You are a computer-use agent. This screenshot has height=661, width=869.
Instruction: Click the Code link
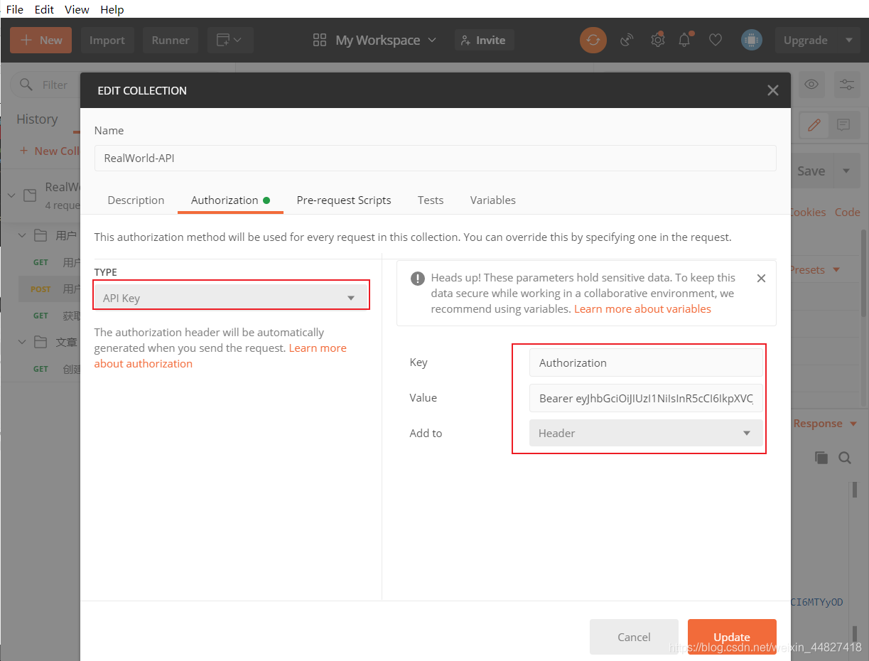[x=847, y=213]
